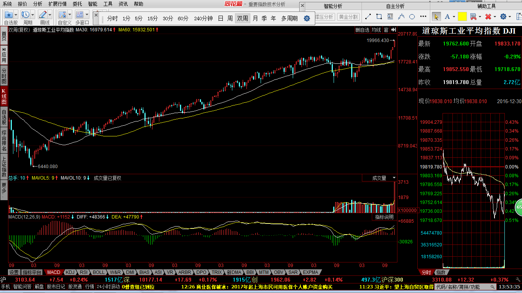Screen dimensions: 522x293
Task: Select the EXPMA indicator tab
Action: click(310, 272)
